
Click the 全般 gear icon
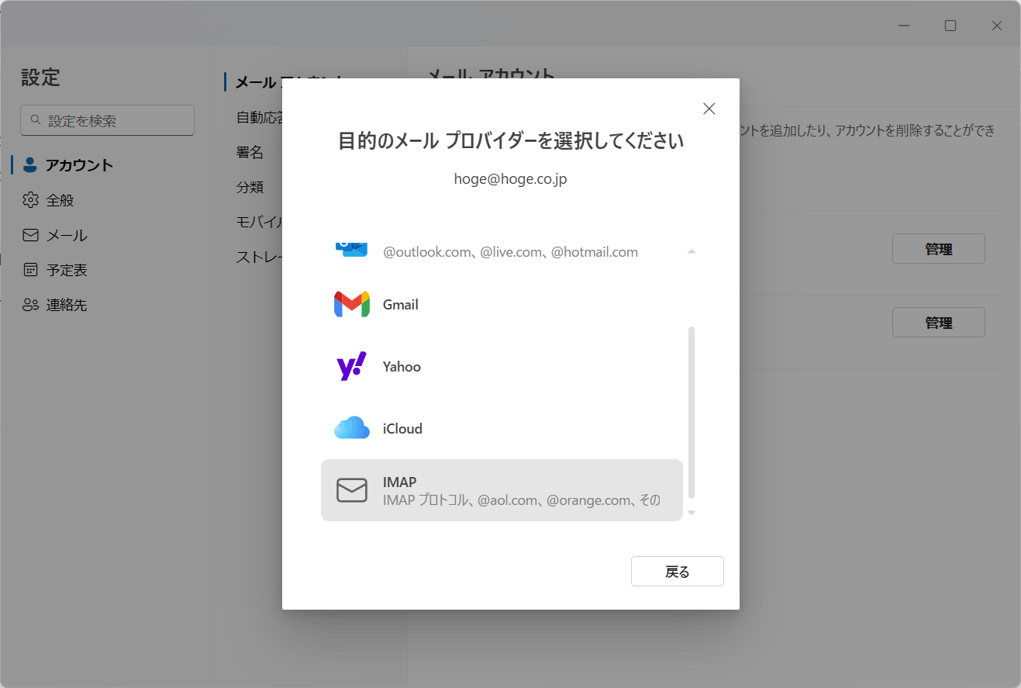(x=30, y=200)
